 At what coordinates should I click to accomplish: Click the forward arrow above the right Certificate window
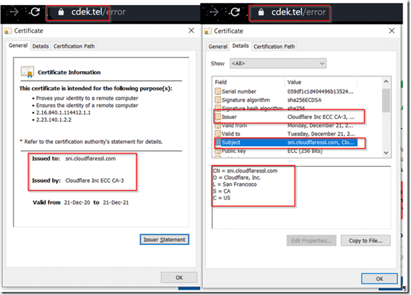pos(214,12)
